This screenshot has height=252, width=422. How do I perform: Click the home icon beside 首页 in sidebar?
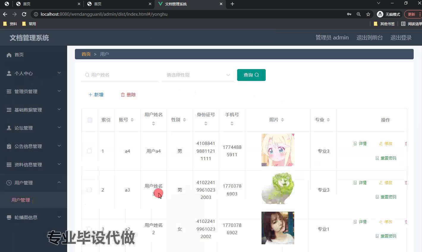[9, 55]
